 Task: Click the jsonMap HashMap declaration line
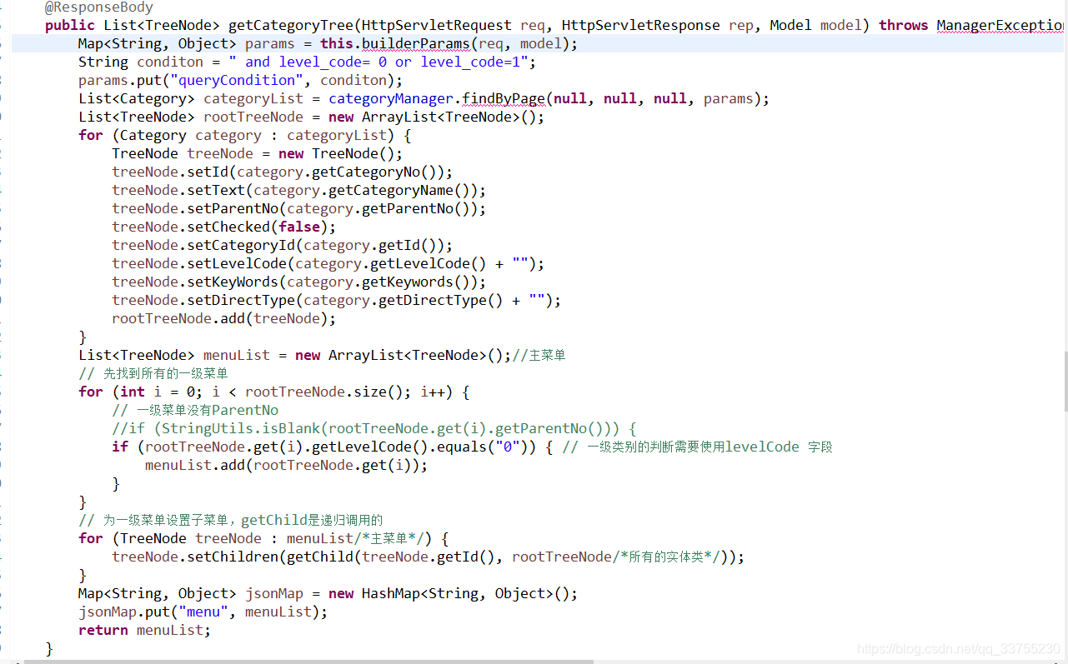[328, 593]
